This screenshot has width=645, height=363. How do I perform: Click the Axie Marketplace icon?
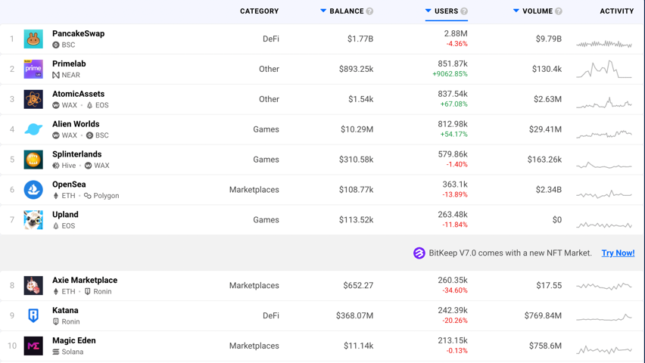tap(33, 285)
